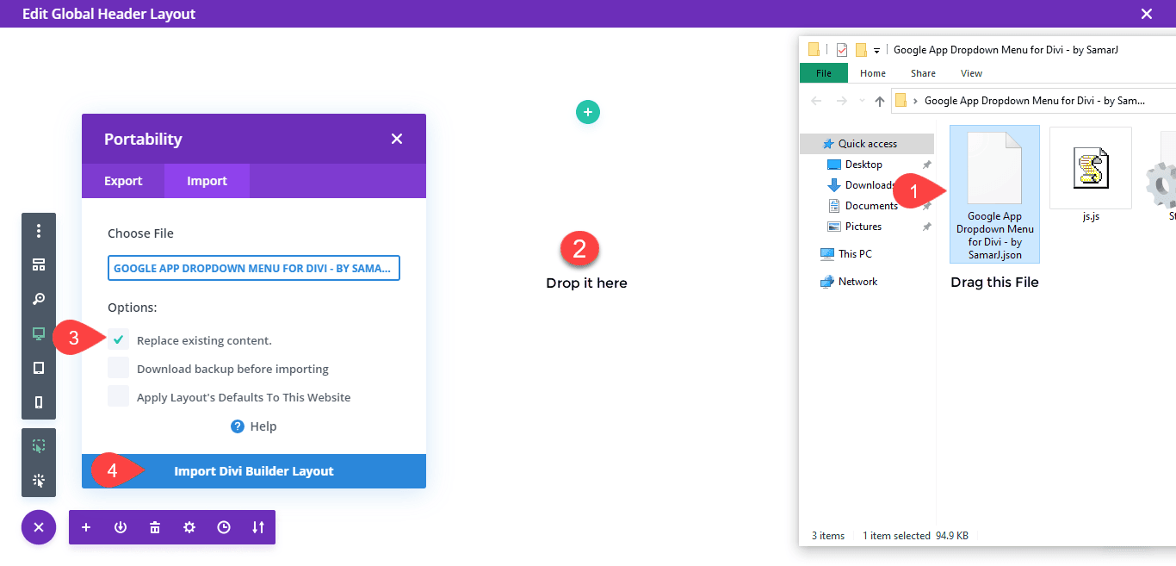Click the Help link in Portability
Screen dimensions: 1176x566
(x=263, y=426)
